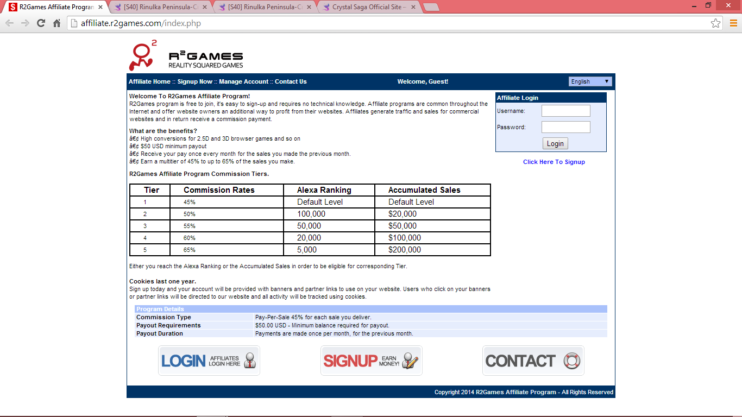Click the Username input field
Screen dimensions: 742x417
pyautogui.click(x=566, y=111)
